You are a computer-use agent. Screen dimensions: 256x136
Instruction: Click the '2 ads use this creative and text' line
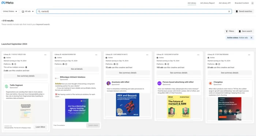[16, 71]
